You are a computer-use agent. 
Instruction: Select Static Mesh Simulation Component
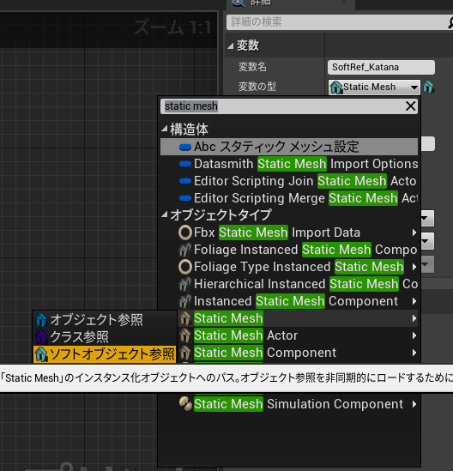[x=289, y=404]
